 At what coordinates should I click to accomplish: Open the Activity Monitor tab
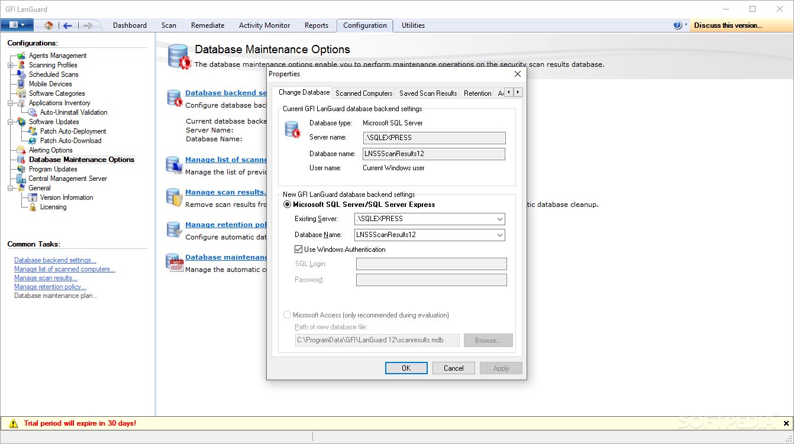264,25
